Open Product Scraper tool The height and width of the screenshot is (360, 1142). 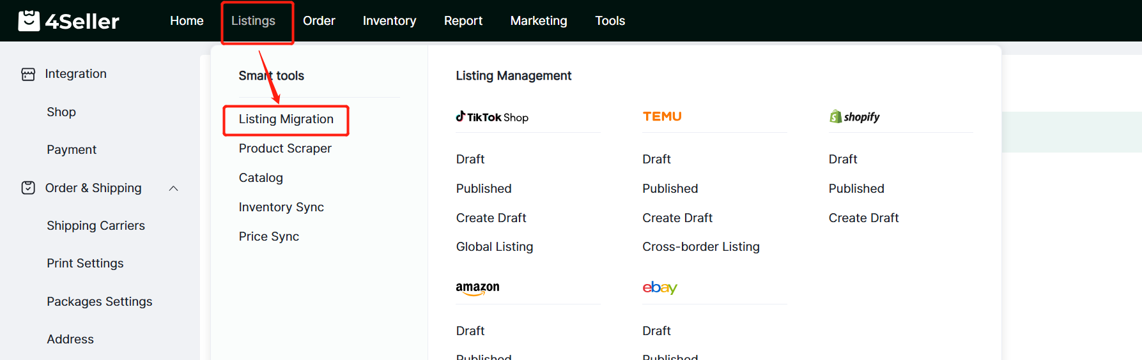pos(285,149)
